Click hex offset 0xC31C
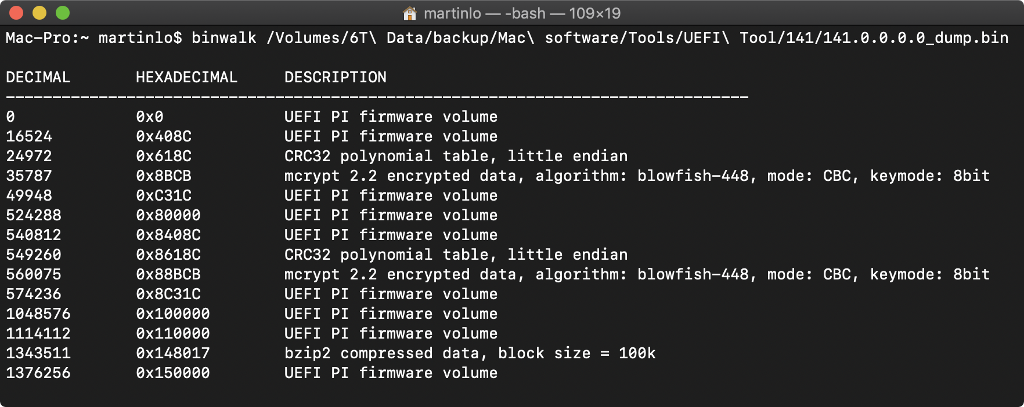 [x=164, y=195]
